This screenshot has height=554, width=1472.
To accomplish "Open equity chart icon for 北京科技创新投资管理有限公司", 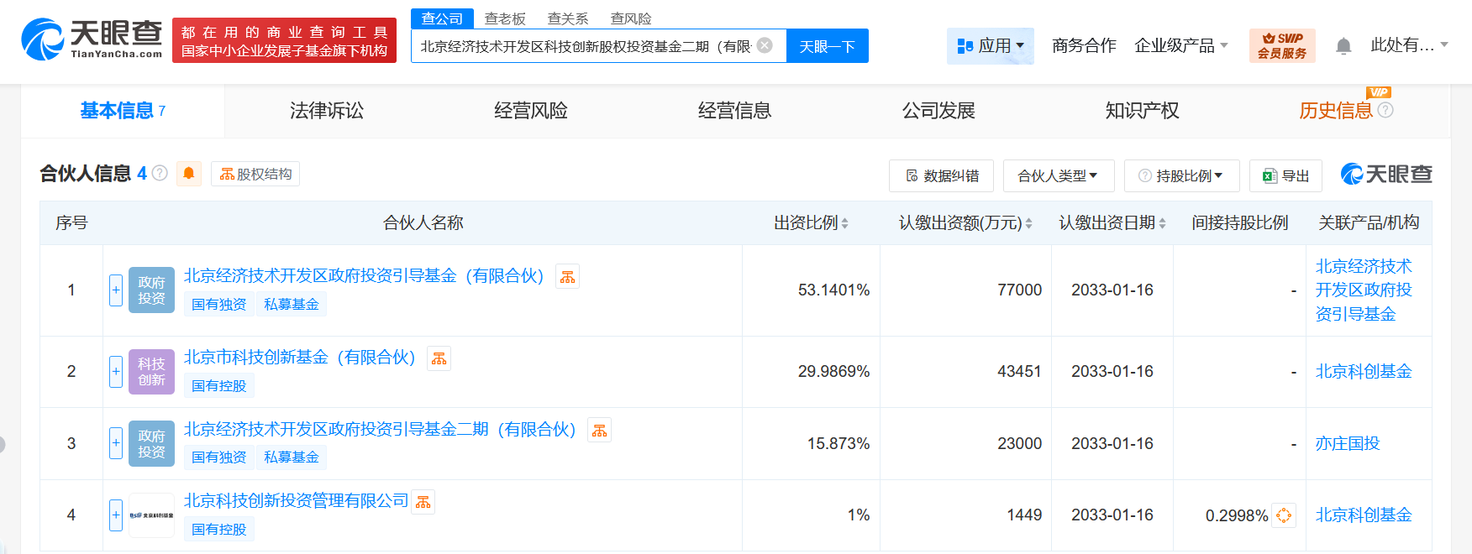I will click(423, 502).
